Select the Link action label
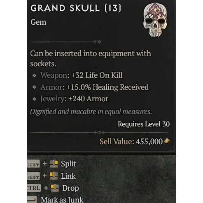 [68, 176]
